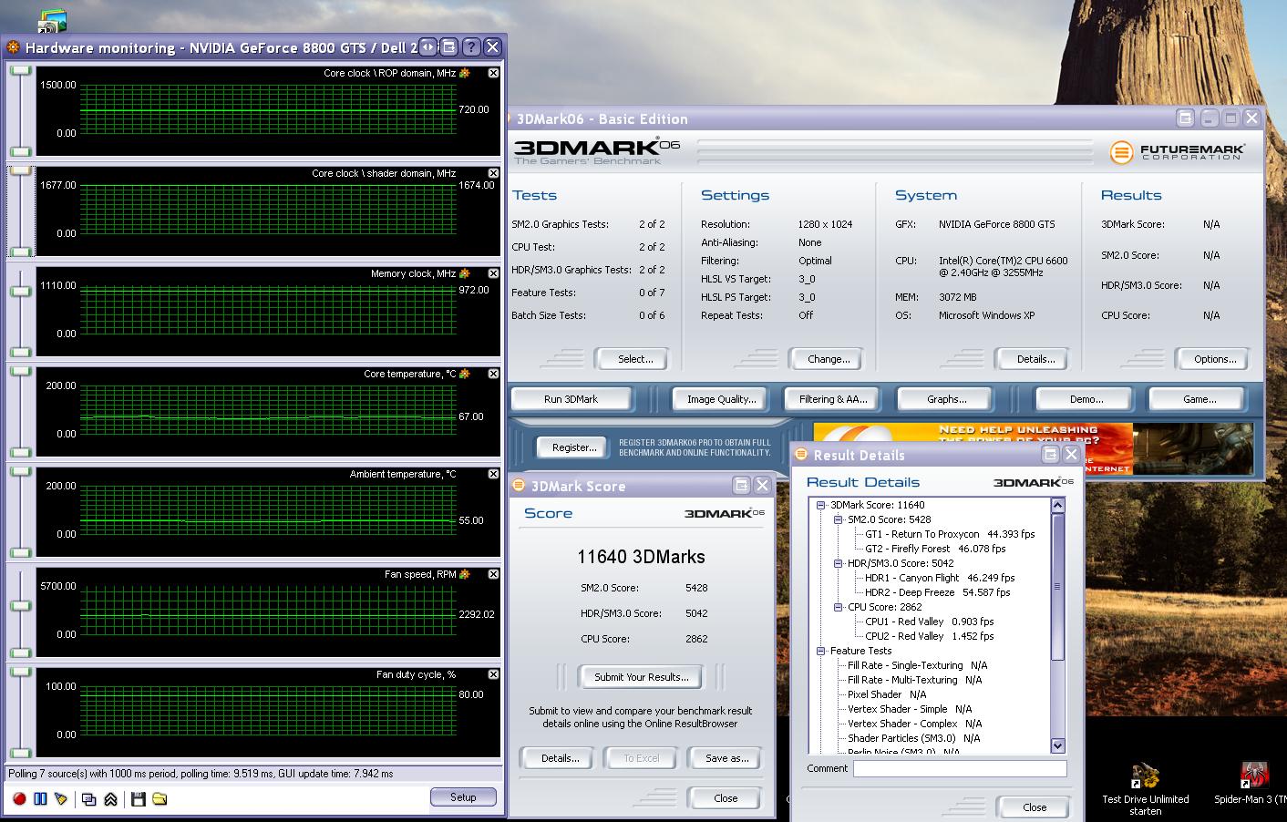Toggle always-on-top double arrows icon

pyautogui.click(x=110, y=799)
